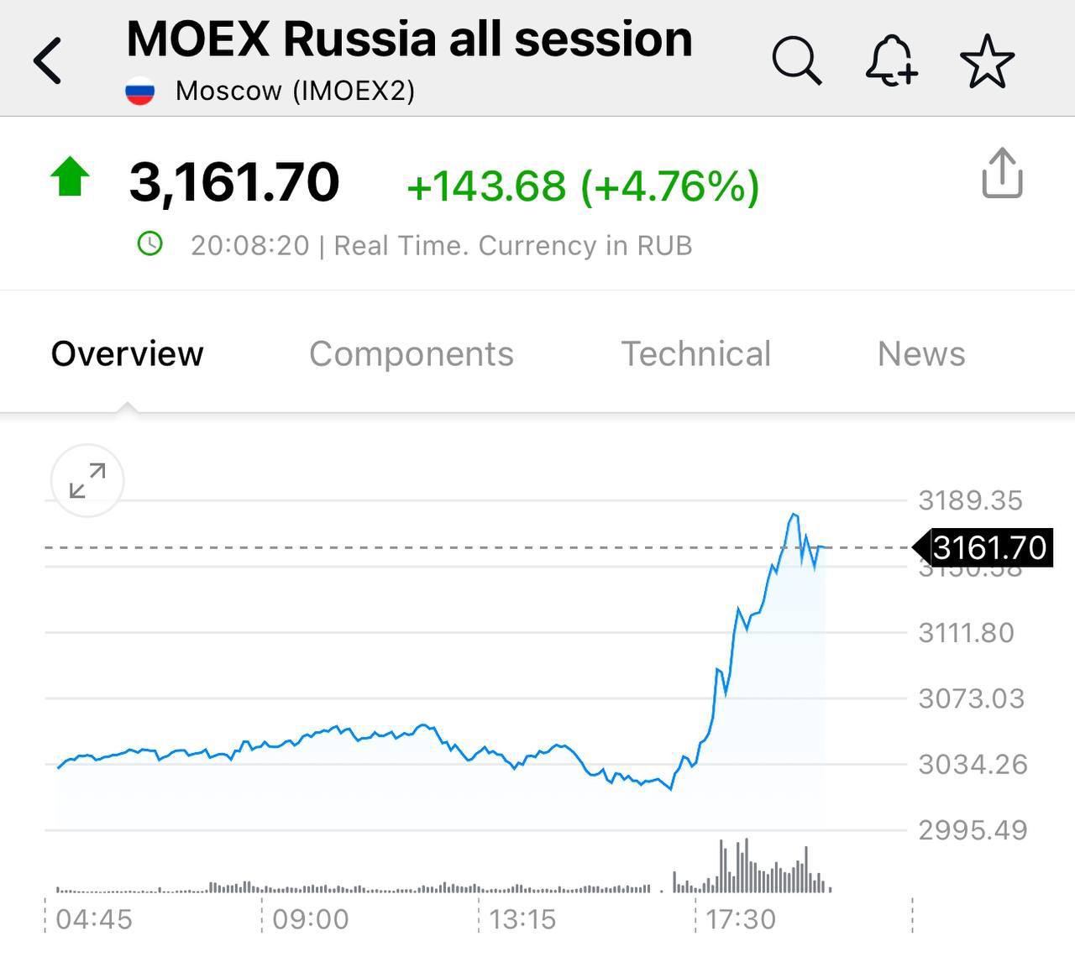Tap the Moscow (IMOEX2) subtitle

point(295,91)
